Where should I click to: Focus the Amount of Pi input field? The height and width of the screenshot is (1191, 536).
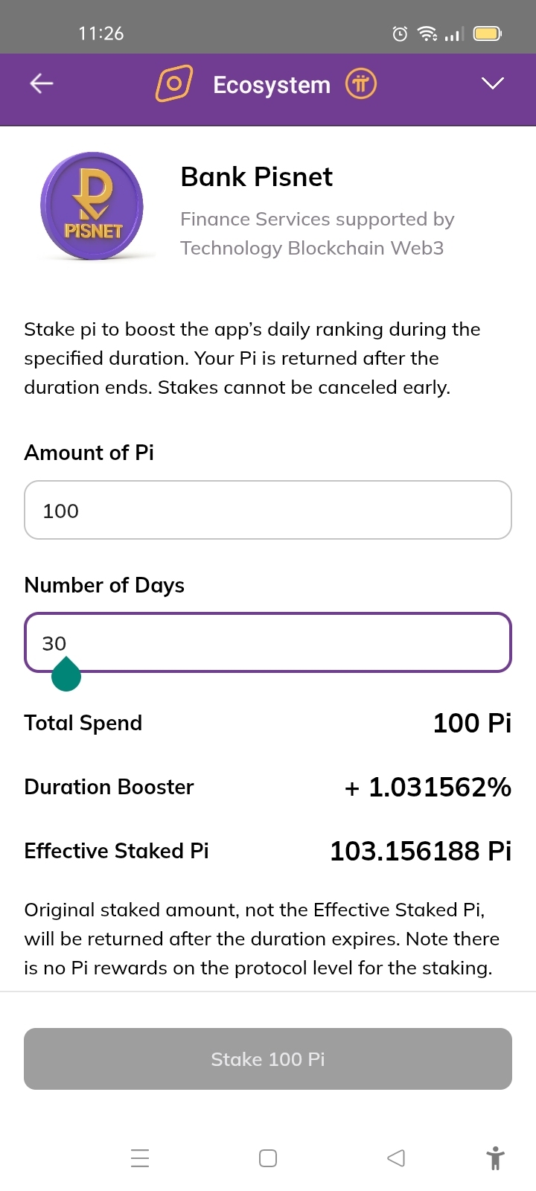268,510
